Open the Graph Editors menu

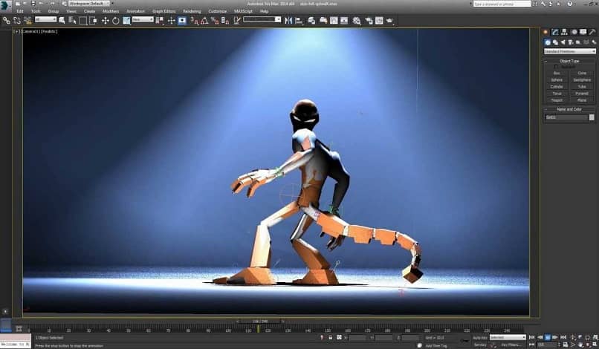[x=163, y=11]
